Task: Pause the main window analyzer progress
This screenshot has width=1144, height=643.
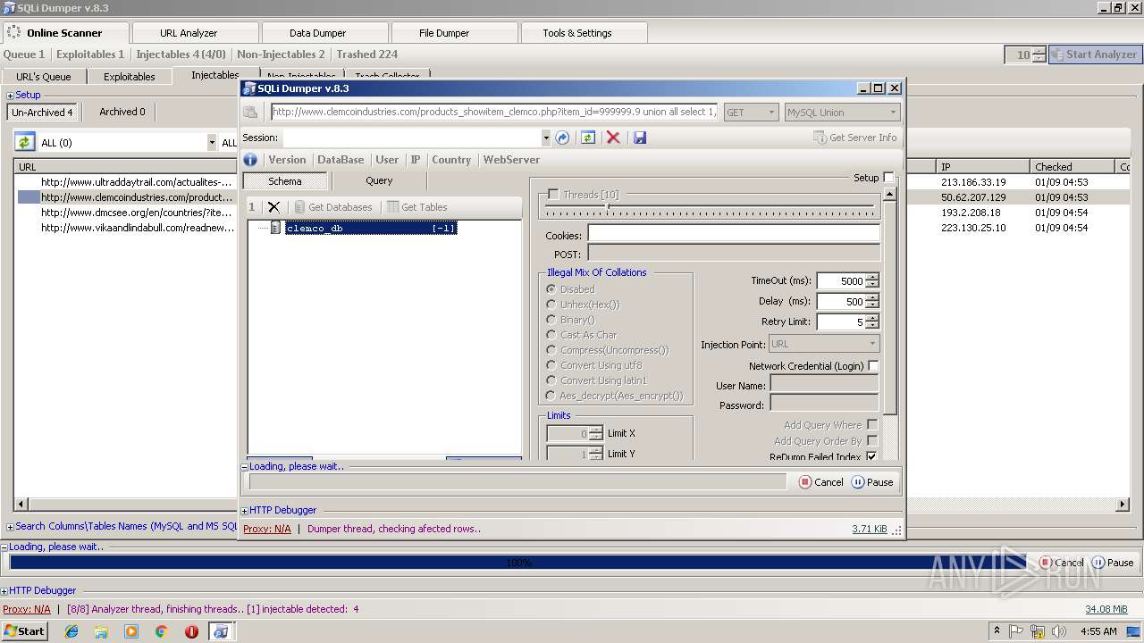Action: point(1113,563)
